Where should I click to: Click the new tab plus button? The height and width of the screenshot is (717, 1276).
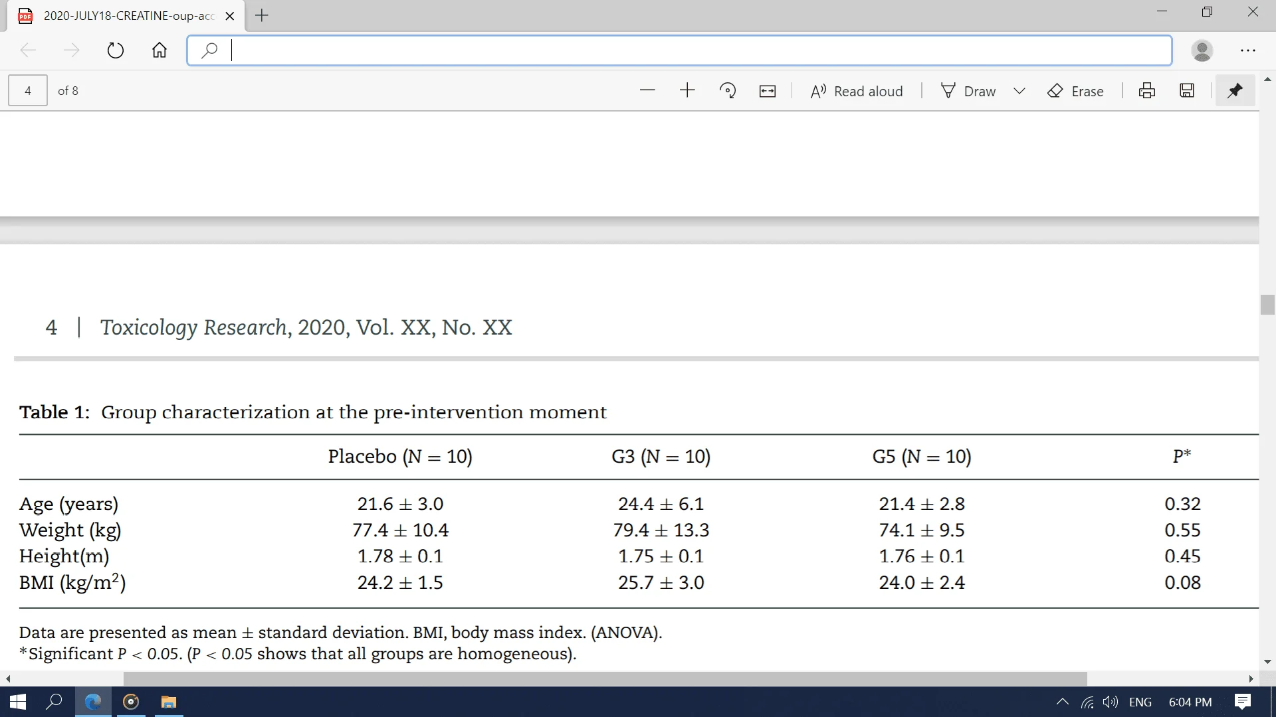click(x=262, y=15)
